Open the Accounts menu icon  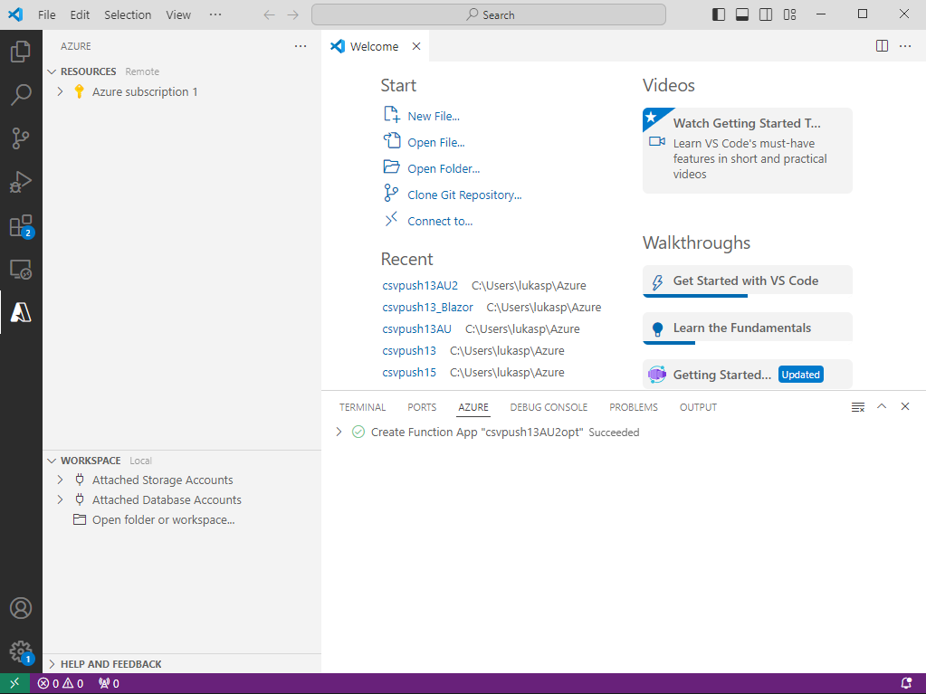[21, 608]
